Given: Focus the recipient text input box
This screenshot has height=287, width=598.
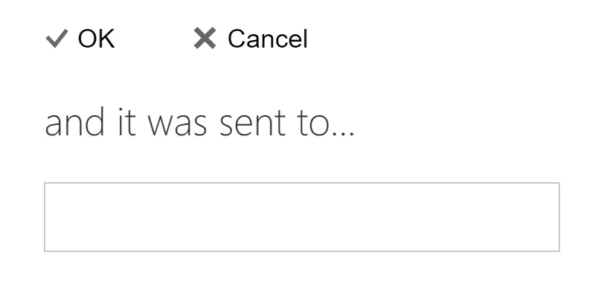Looking at the screenshot, I should click(302, 217).
